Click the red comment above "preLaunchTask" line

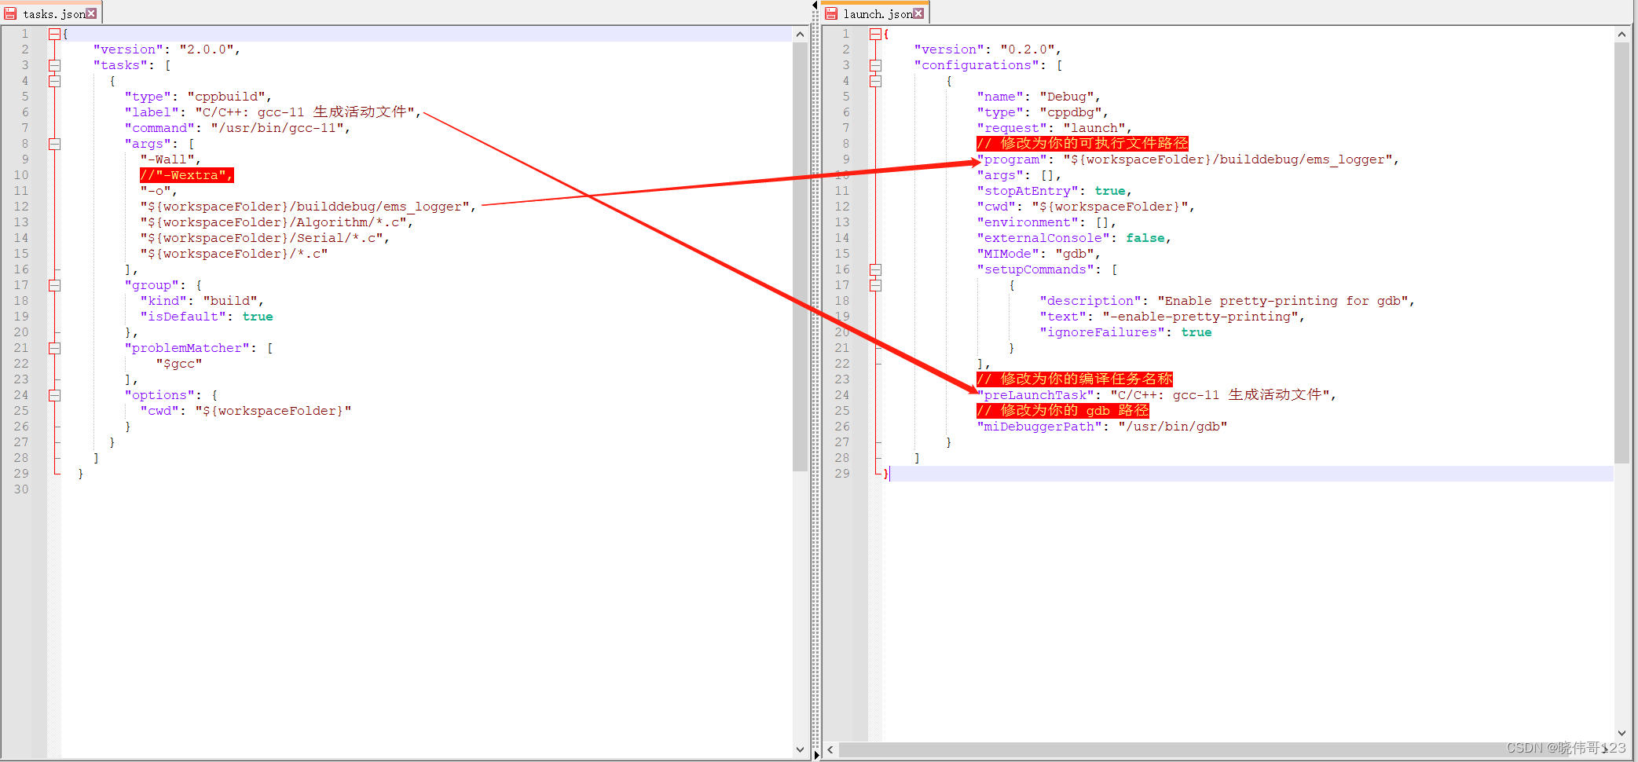pyautogui.click(x=1075, y=379)
